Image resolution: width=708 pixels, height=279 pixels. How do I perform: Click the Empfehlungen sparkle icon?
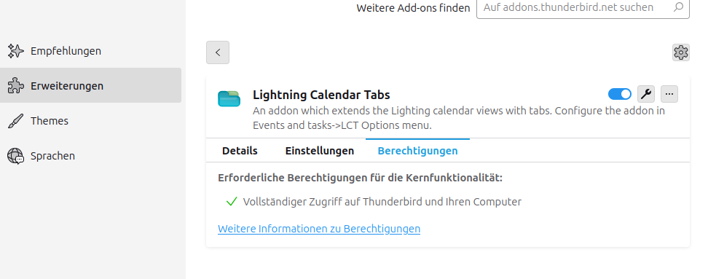click(15, 51)
